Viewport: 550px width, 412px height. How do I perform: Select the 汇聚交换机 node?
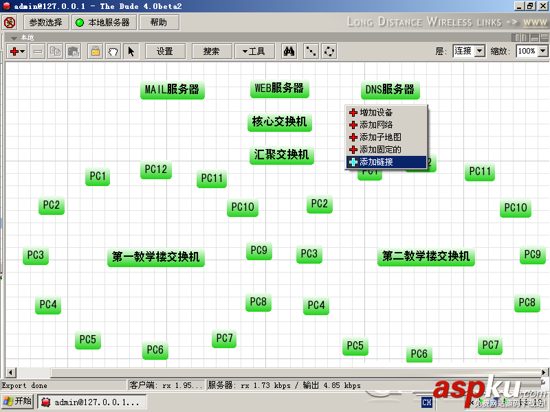[x=282, y=154]
